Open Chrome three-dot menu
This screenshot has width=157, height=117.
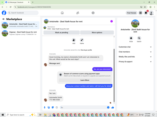[154, 7]
